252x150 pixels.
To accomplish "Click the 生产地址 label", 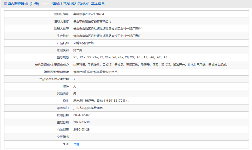I will point(63,36).
